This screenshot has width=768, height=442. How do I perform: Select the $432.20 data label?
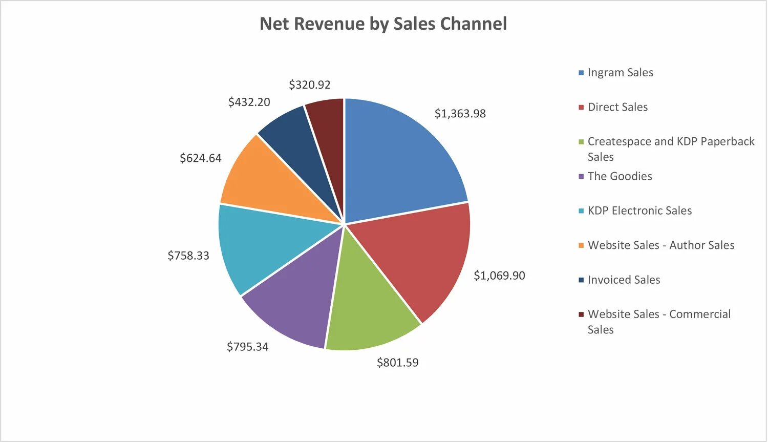click(x=249, y=102)
